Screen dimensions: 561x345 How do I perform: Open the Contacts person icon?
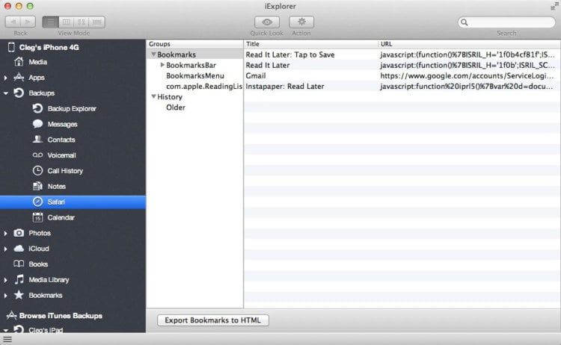(37, 140)
